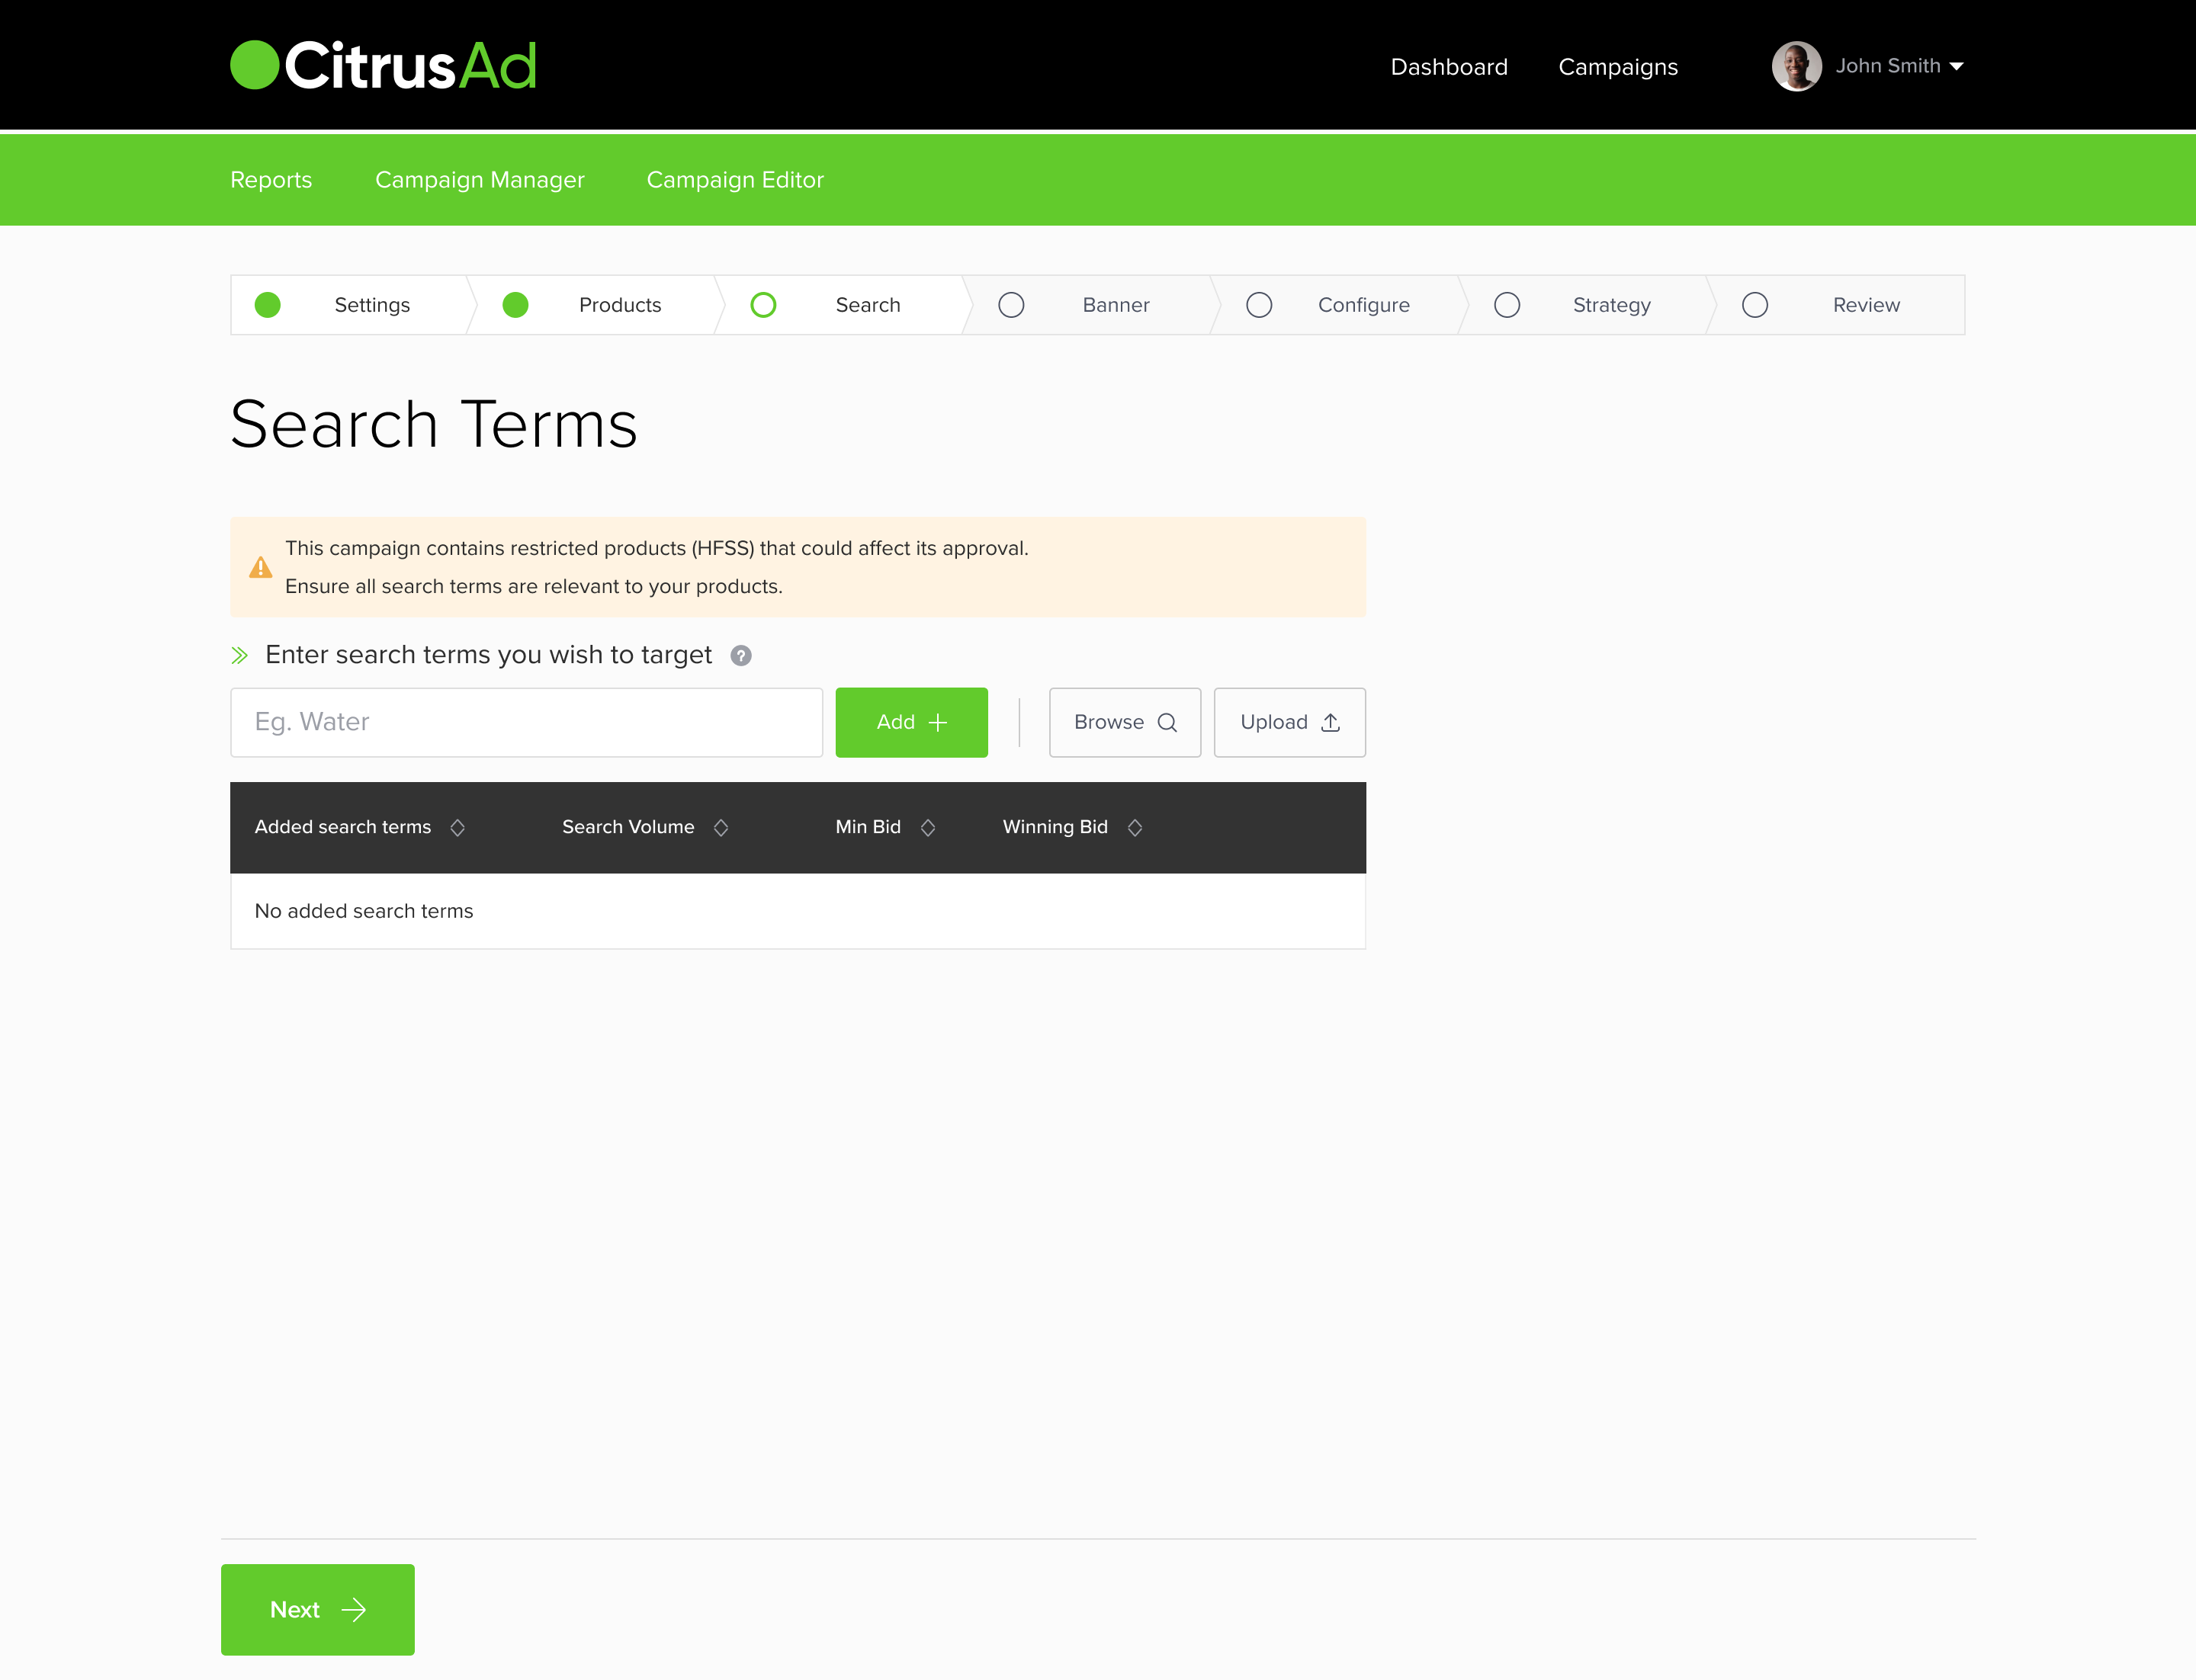2196x1680 pixels.
Task: Click the help question mark icon
Action: [x=740, y=655]
